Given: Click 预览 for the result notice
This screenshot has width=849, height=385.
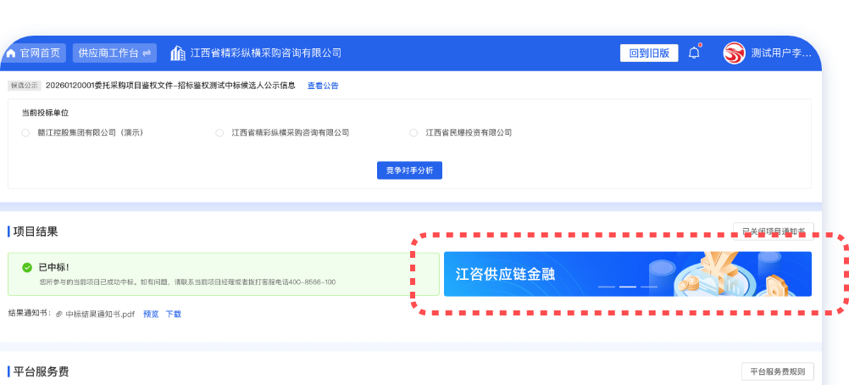Looking at the screenshot, I should click(151, 314).
